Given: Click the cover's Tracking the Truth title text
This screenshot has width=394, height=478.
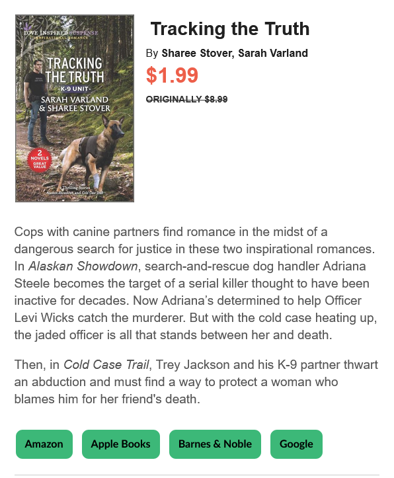Looking at the screenshot, I should pyautogui.click(x=75, y=70).
